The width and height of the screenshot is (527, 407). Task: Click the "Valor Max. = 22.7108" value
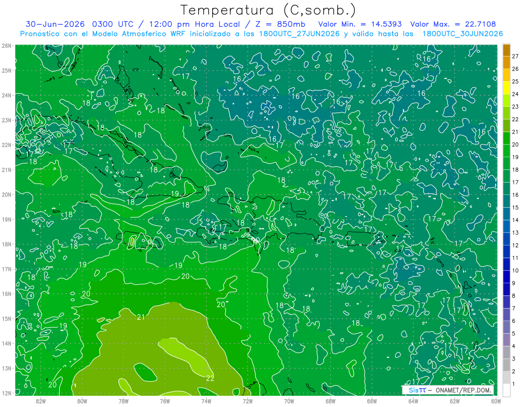click(x=453, y=24)
